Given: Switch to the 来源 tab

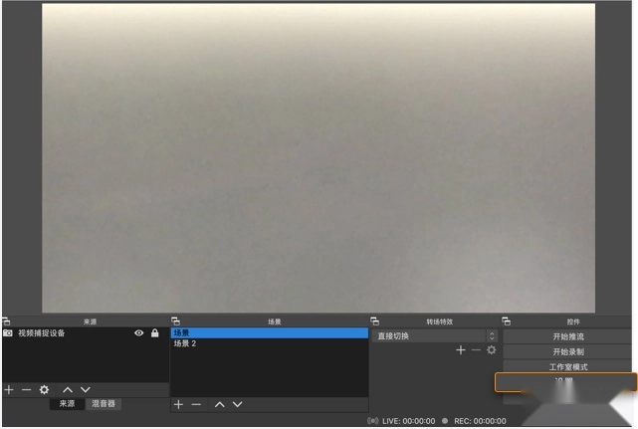Looking at the screenshot, I should pos(66,404).
